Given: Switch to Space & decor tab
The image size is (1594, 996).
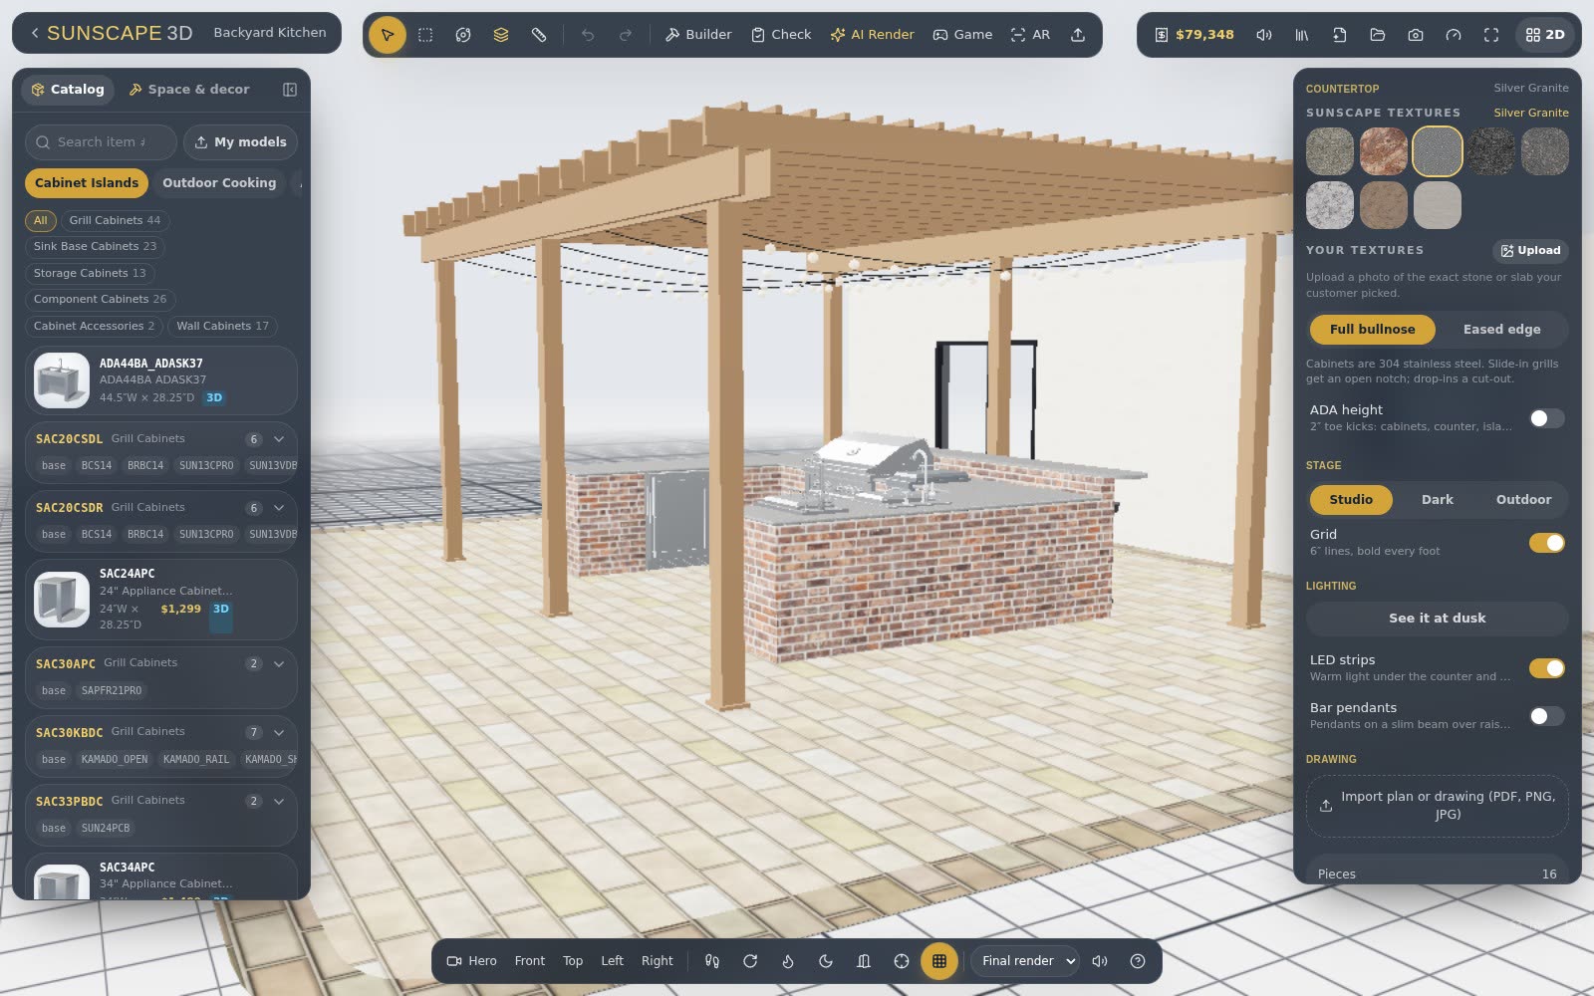Looking at the screenshot, I should [189, 90].
